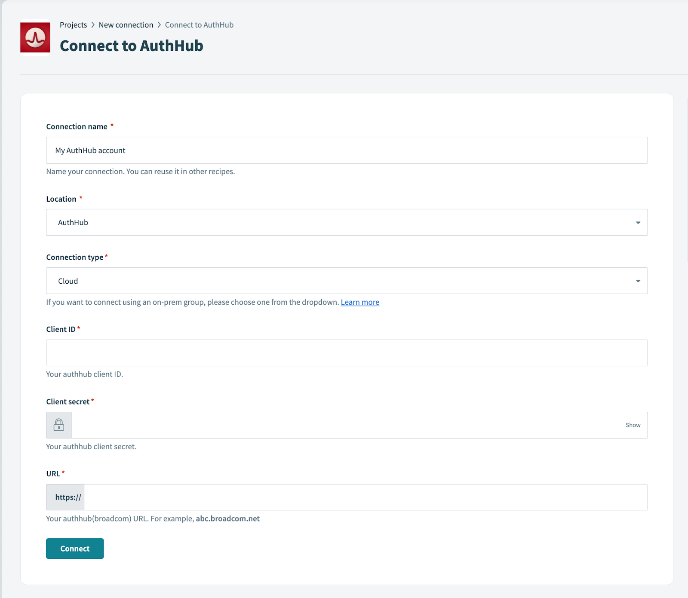
Task: Click the dropdown arrow on Connection type
Action: click(x=638, y=281)
